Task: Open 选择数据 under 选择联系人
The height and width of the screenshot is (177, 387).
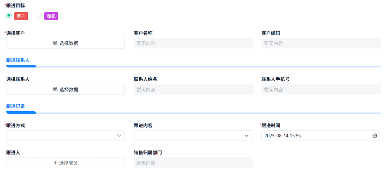Action: pyautogui.click(x=65, y=89)
